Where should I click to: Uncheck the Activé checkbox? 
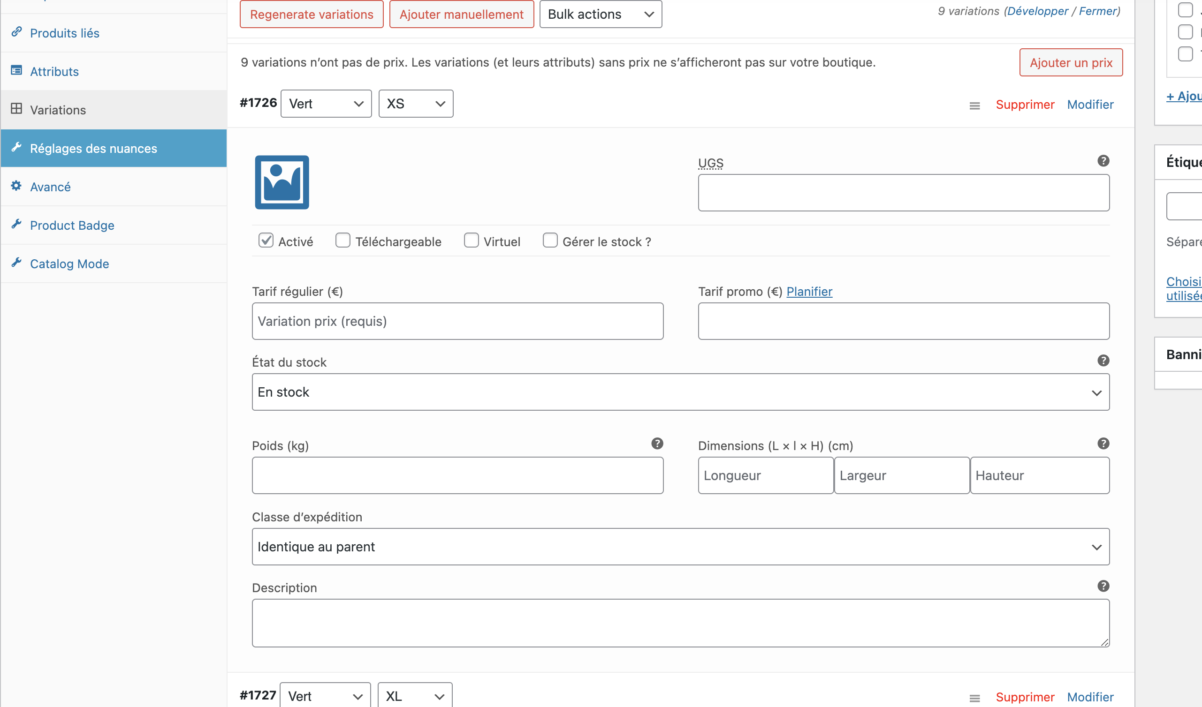click(266, 240)
